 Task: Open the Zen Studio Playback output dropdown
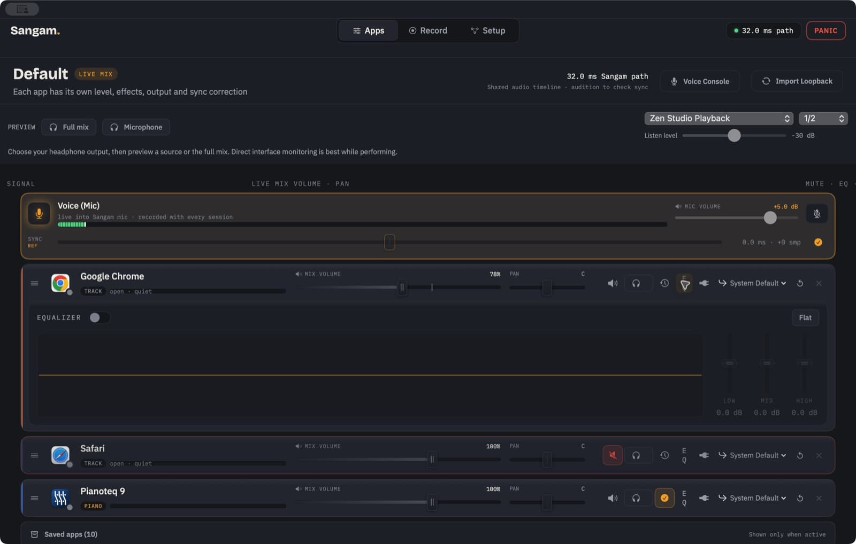[719, 118]
